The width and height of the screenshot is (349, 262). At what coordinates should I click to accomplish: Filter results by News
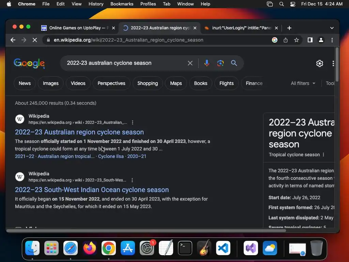tap(25, 83)
